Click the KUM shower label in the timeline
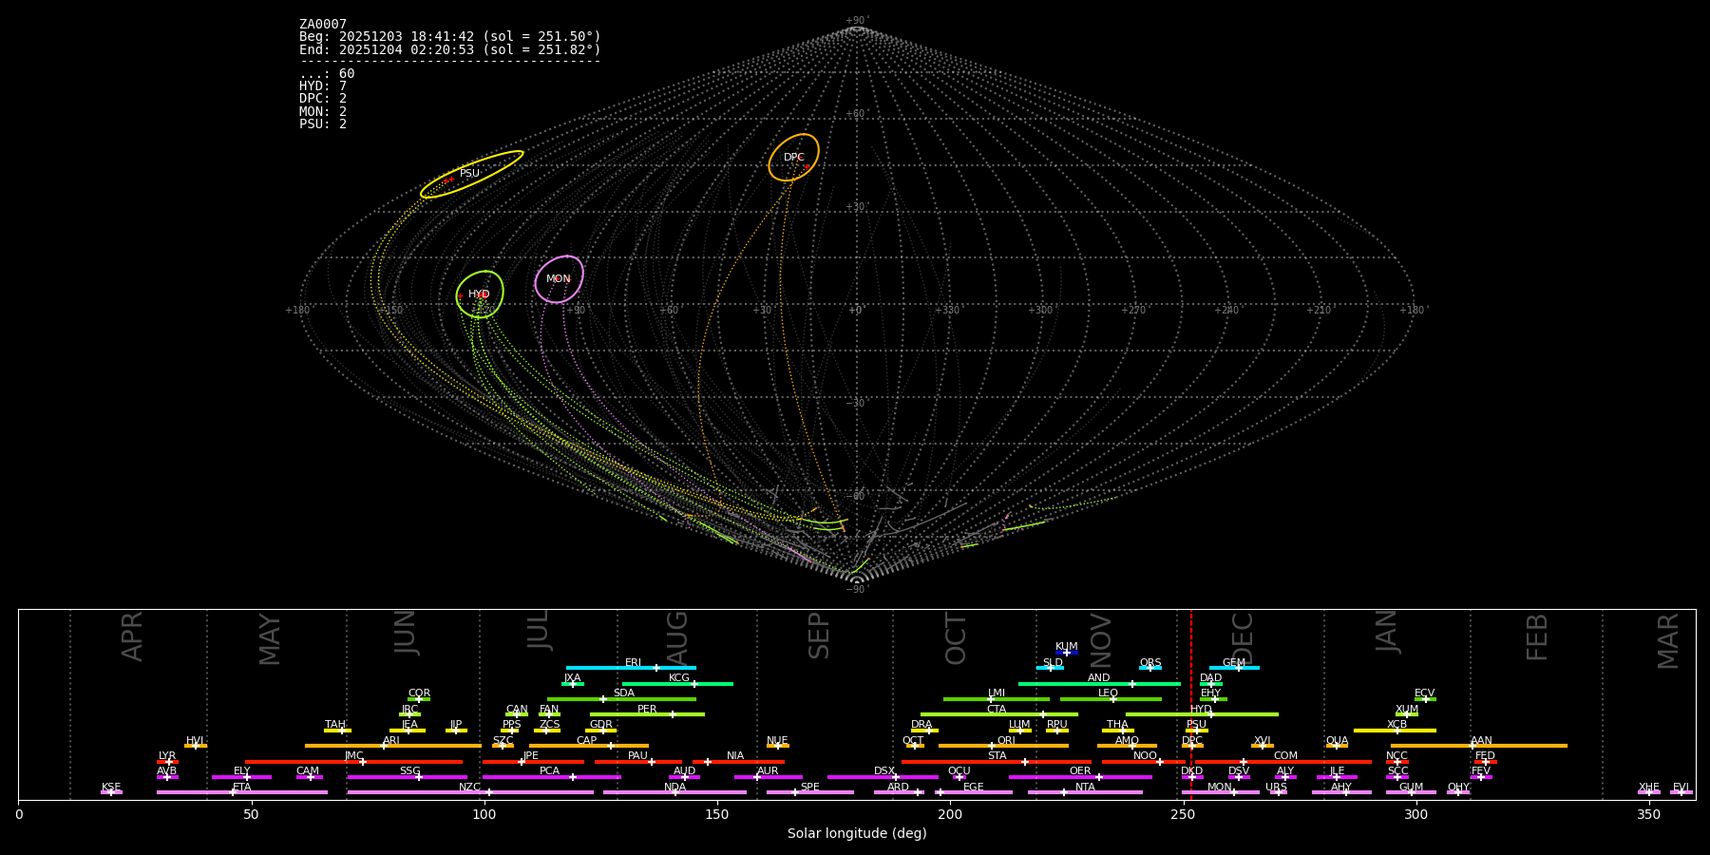 click(1067, 647)
